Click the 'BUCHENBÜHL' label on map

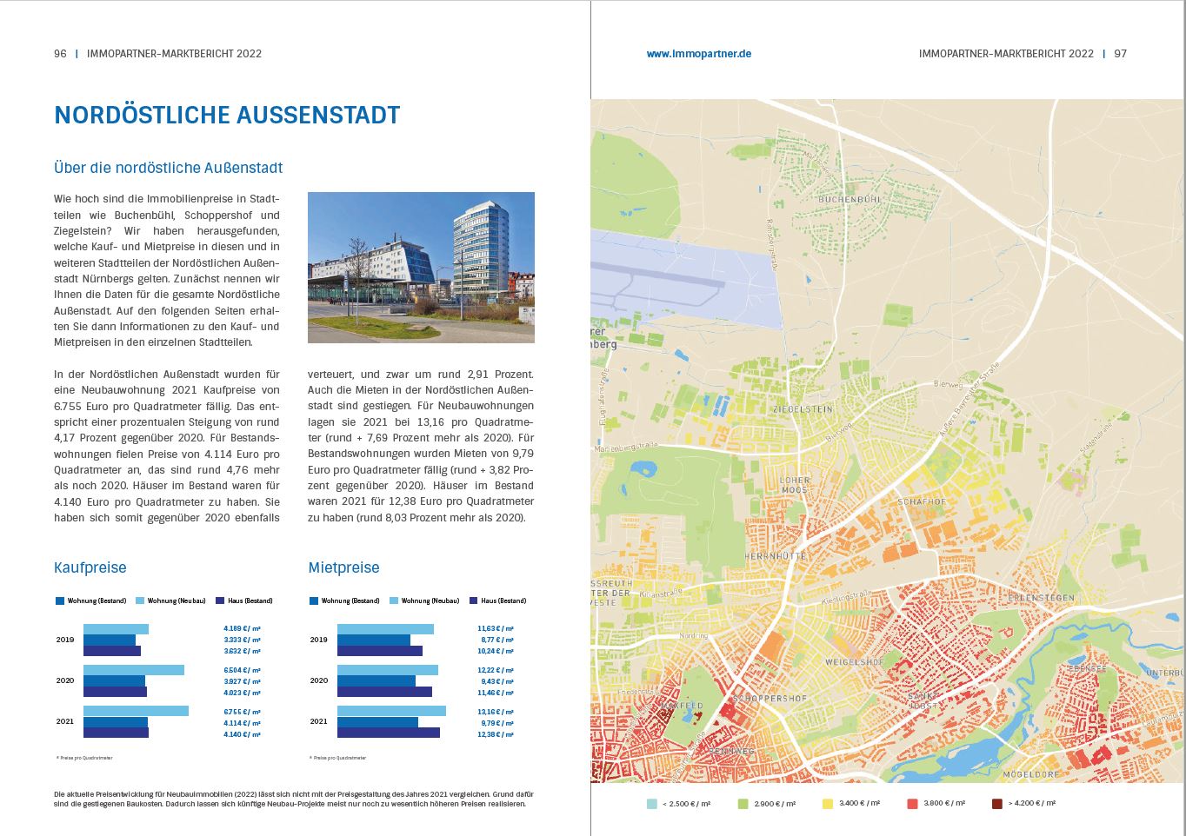pos(850,199)
